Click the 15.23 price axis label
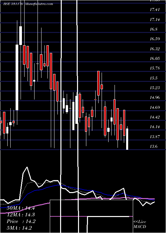The image size is (166, 233). (155, 88)
